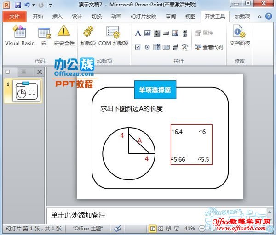Screen dimensions: 276x235
Task: Open the Document Panel (文档面板)
Action: [239, 36]
